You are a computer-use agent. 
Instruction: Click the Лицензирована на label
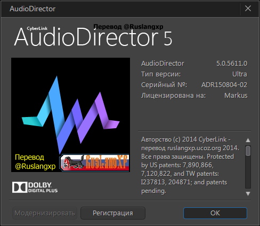[x=173, y=96]
